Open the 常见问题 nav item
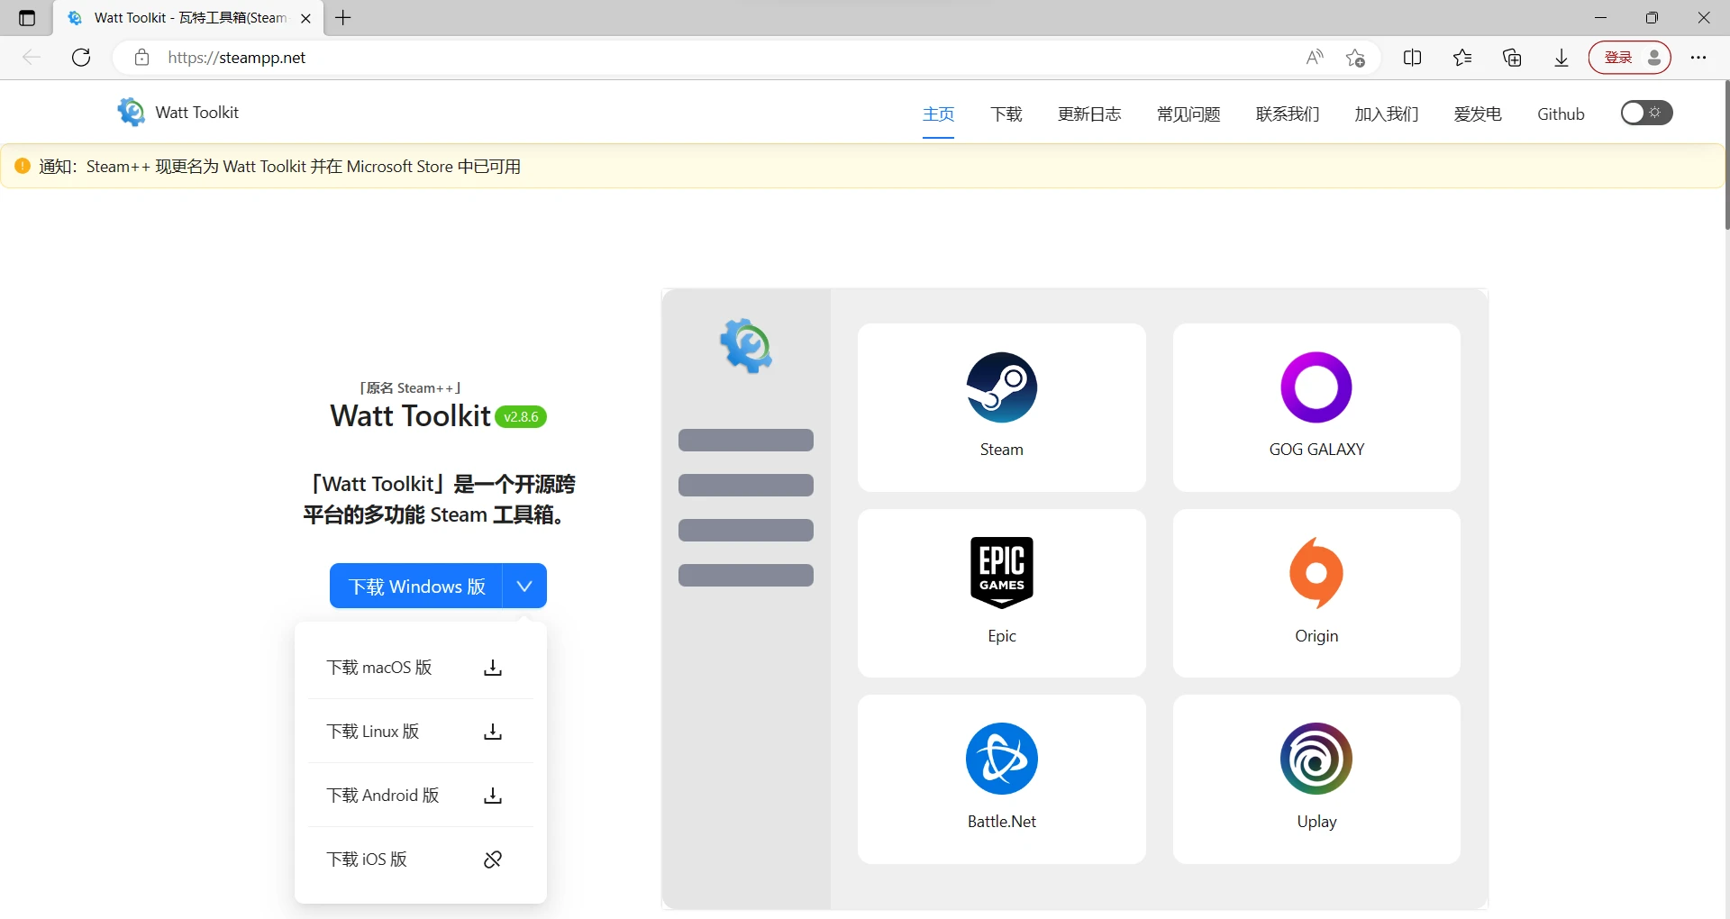The height and width of the screenshot is (919, 1730). point(1188,114)
